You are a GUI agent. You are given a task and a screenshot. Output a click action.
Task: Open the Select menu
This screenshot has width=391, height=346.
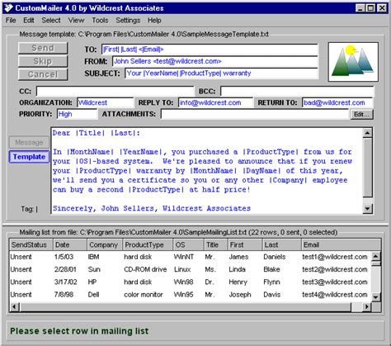click(x=51, y=21)
